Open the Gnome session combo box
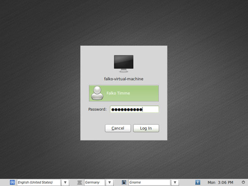Screen dimensions: 248x186 click(149, 182)
